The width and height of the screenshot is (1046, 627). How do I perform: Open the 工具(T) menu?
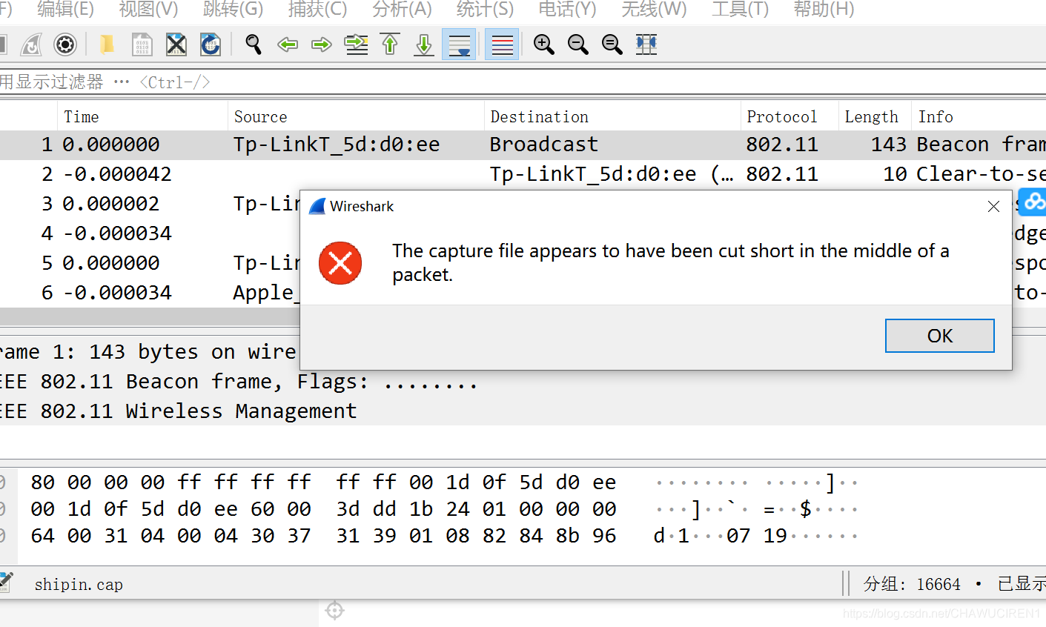(740, 10)
